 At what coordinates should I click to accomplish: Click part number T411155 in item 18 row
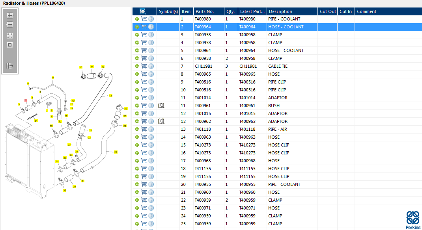point(203,169)
